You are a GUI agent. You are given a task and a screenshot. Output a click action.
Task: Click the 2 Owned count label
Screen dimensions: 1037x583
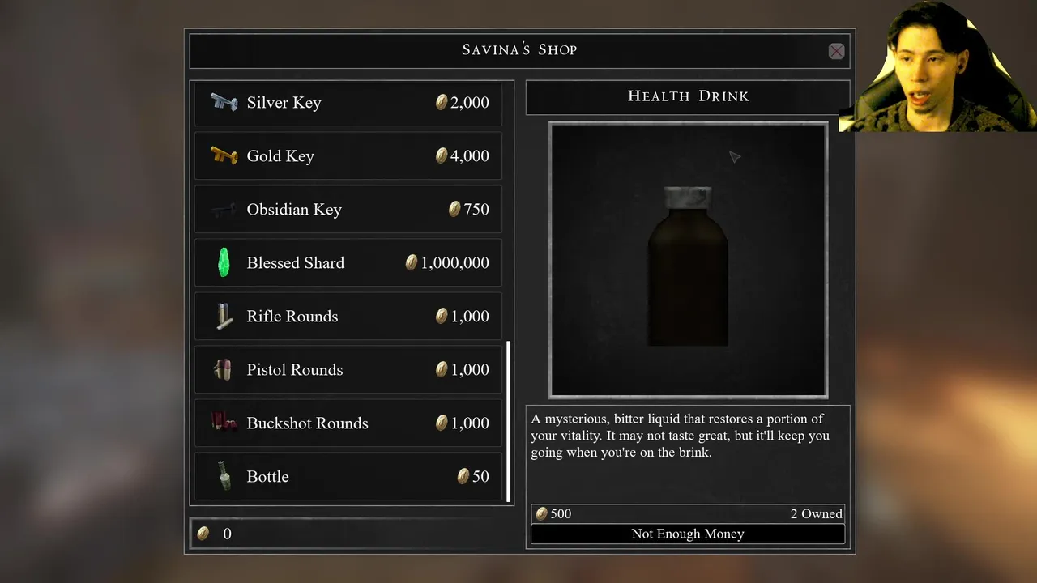coord(817,513)
